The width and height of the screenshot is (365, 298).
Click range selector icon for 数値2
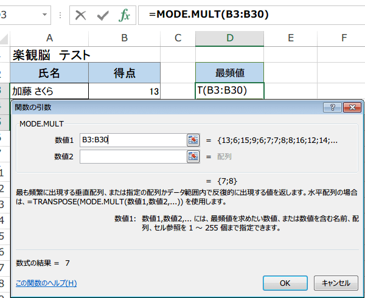tap(193, 156)
